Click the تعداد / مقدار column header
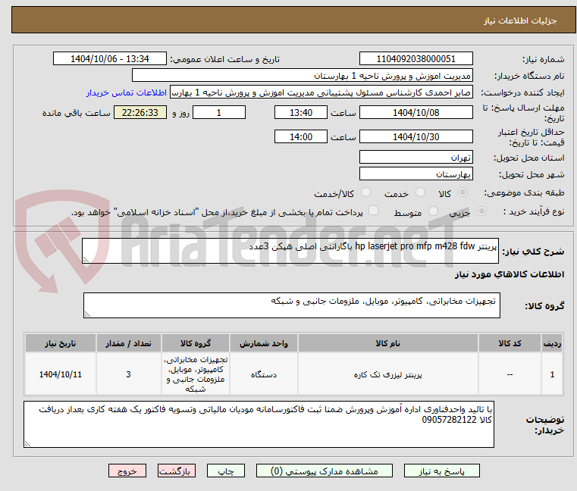This screenshot has height=491, width=577. [128, 343]
